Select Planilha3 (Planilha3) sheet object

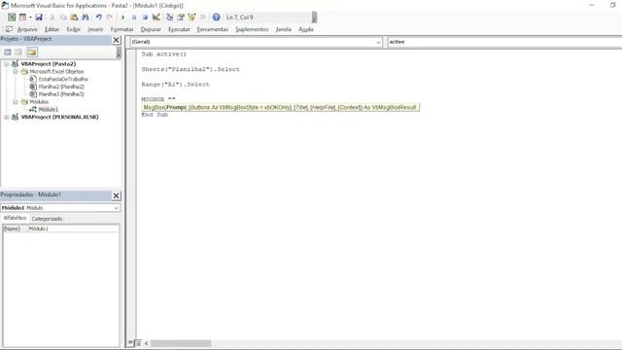(61, 94)
